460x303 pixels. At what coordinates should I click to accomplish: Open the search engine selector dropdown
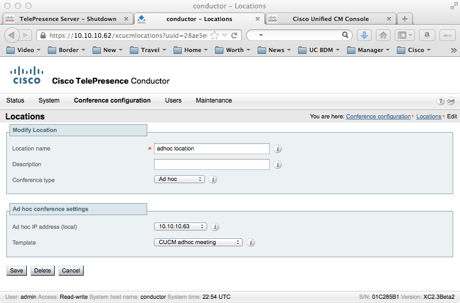pyautogui.click(x=261, y=35)
